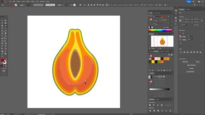
Task: Click Recolor quick action
Action: pyautogui.click(x=198, y=62)
